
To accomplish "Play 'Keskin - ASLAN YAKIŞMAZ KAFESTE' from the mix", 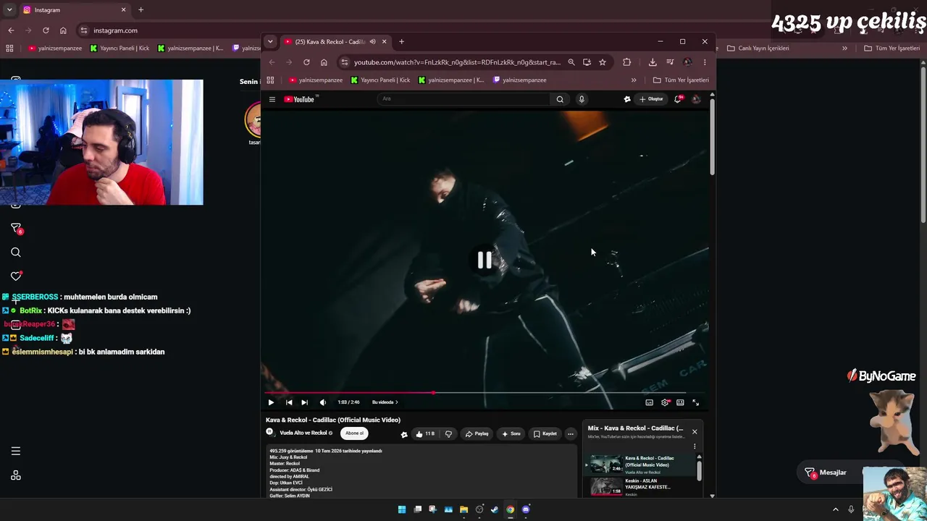I will (x=642, y=487).
